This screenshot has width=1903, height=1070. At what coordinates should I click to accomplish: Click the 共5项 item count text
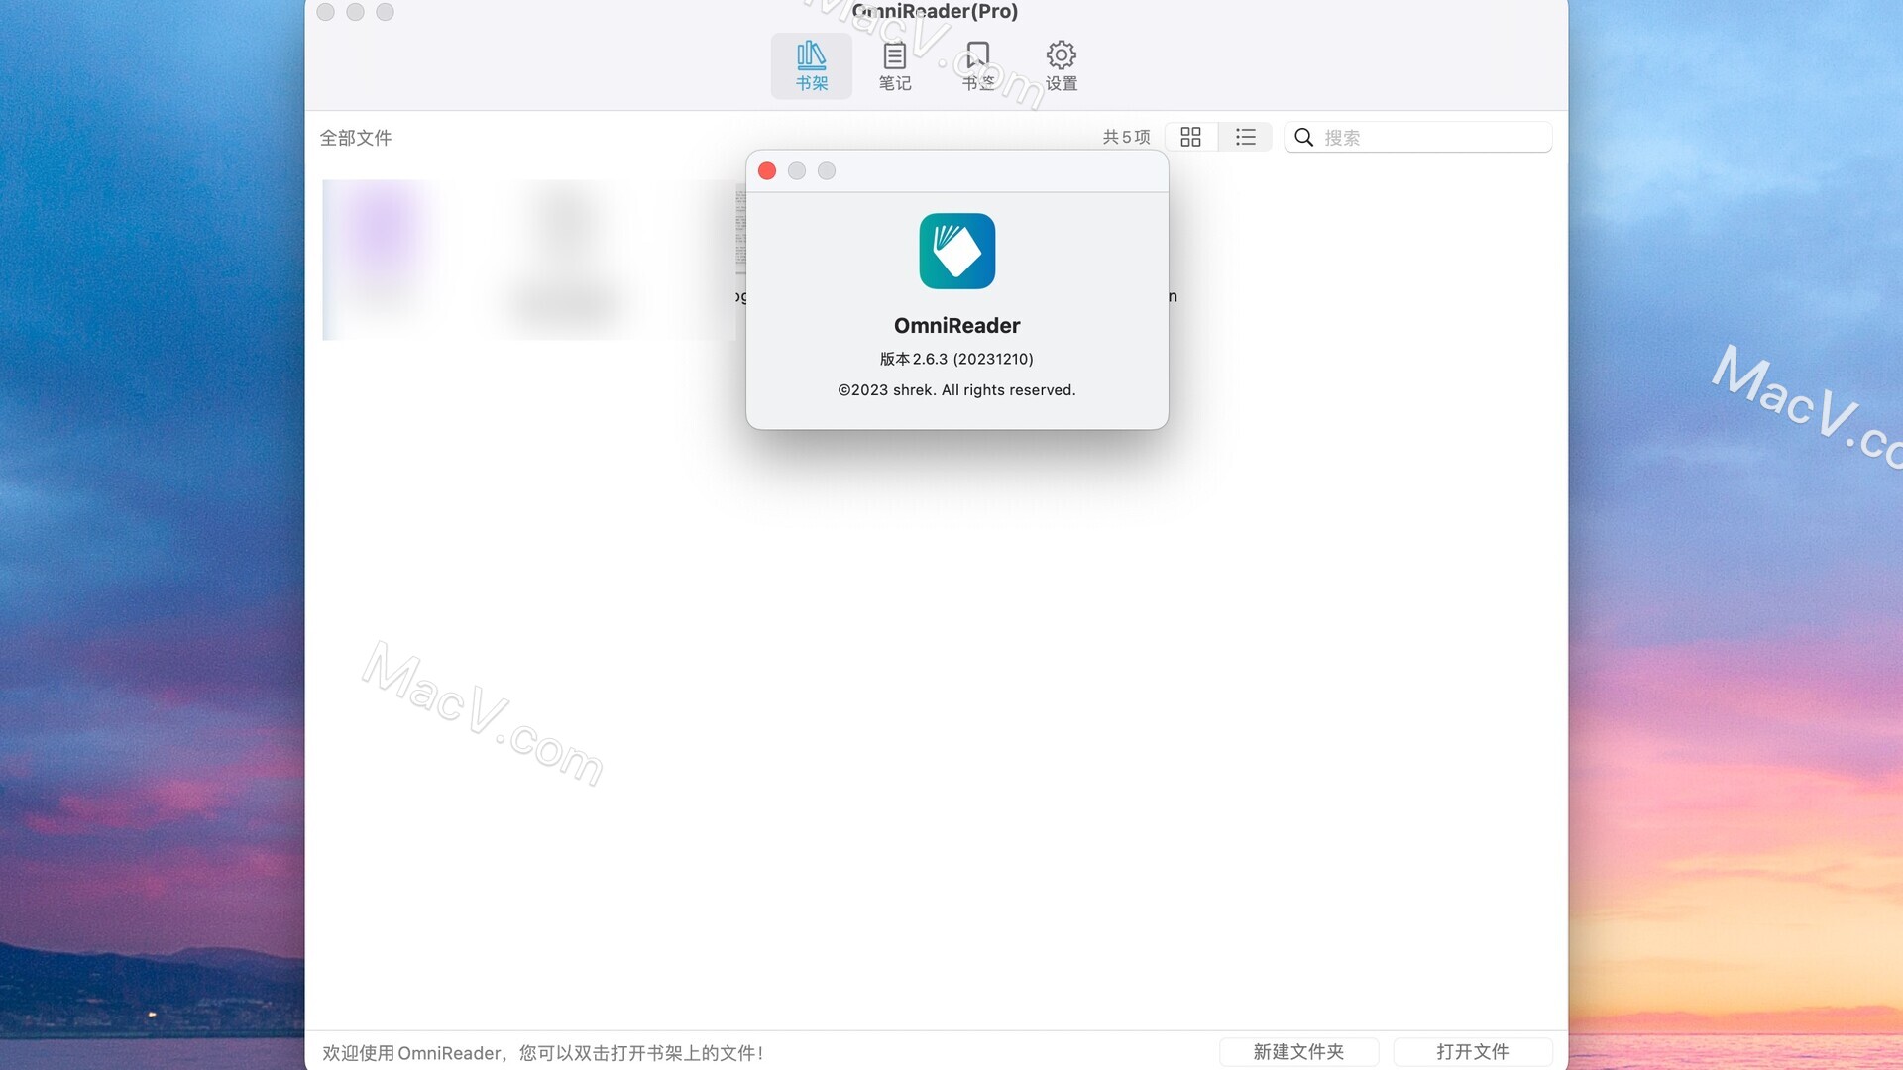[1126, 137]
